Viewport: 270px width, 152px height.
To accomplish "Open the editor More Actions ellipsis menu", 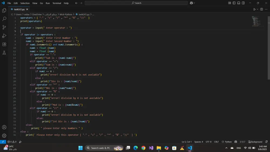I will (266, 9).
